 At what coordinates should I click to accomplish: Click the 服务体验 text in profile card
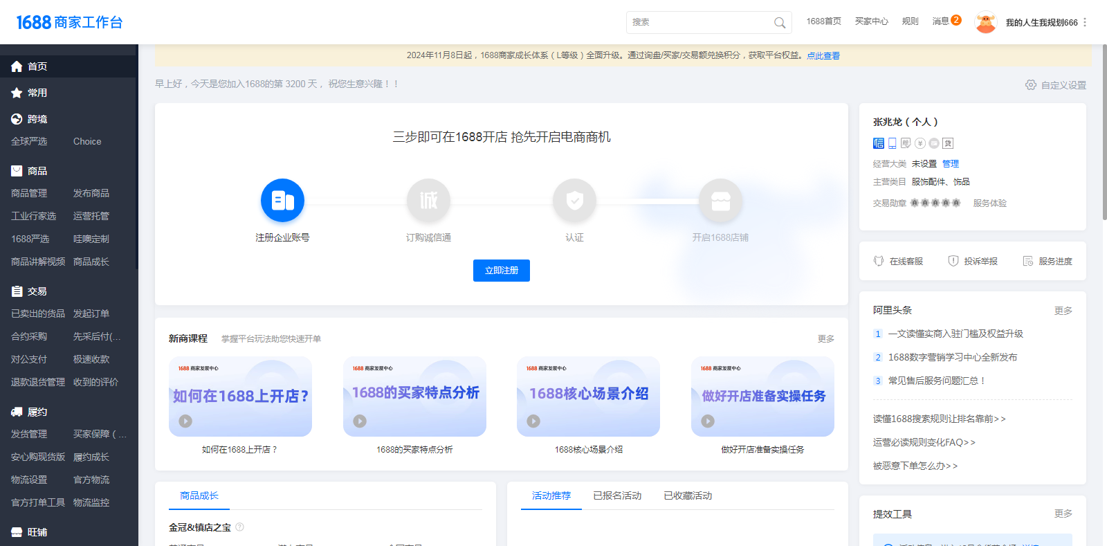(990, 203)
